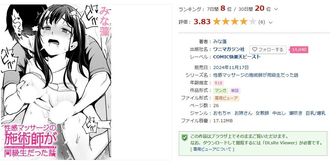Expand the ranking details chevron

tap(276, 9)
